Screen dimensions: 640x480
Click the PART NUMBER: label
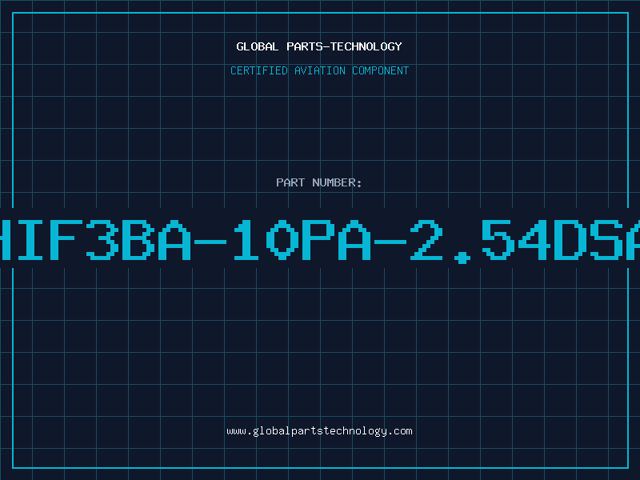pyautogui.click(x=318, y=182)
